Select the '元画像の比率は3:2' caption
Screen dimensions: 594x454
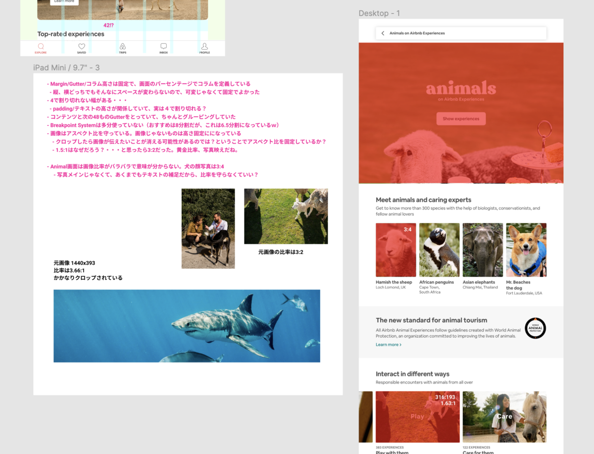pyautogui.click(x=281, y=252)
